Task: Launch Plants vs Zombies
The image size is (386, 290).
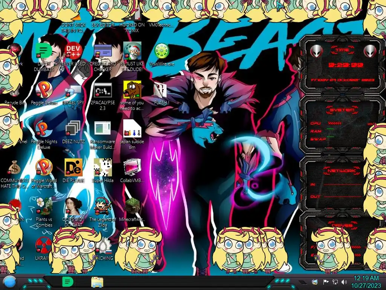Action: click(44, 206)
